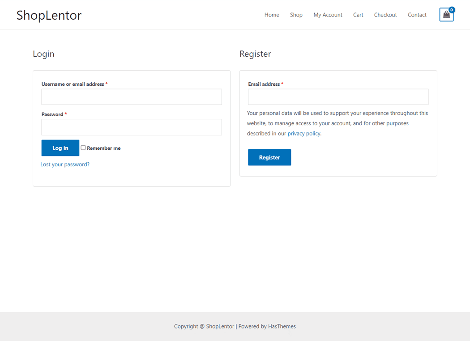Screen dimensions: 470x341
Task: Visit the Contact page
Action: tap(417, 15)
